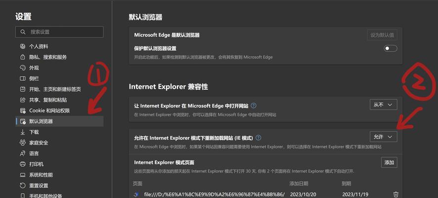Viewport: 438px width, 198px height.
Task: Go to 系统和性能 settings
Action: [x=59, y=175]
